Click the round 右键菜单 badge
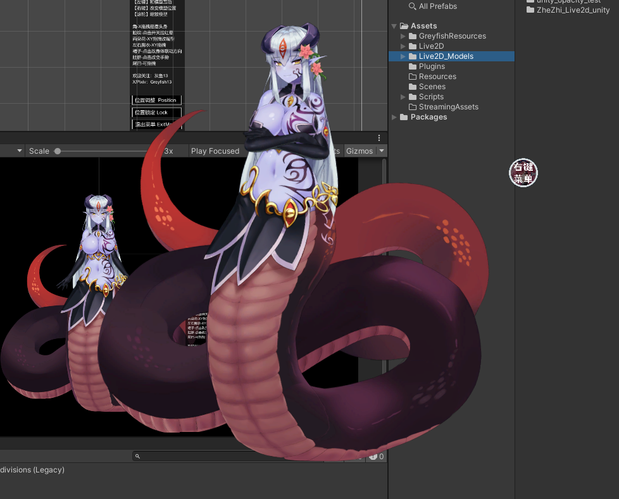 point(523,173)
